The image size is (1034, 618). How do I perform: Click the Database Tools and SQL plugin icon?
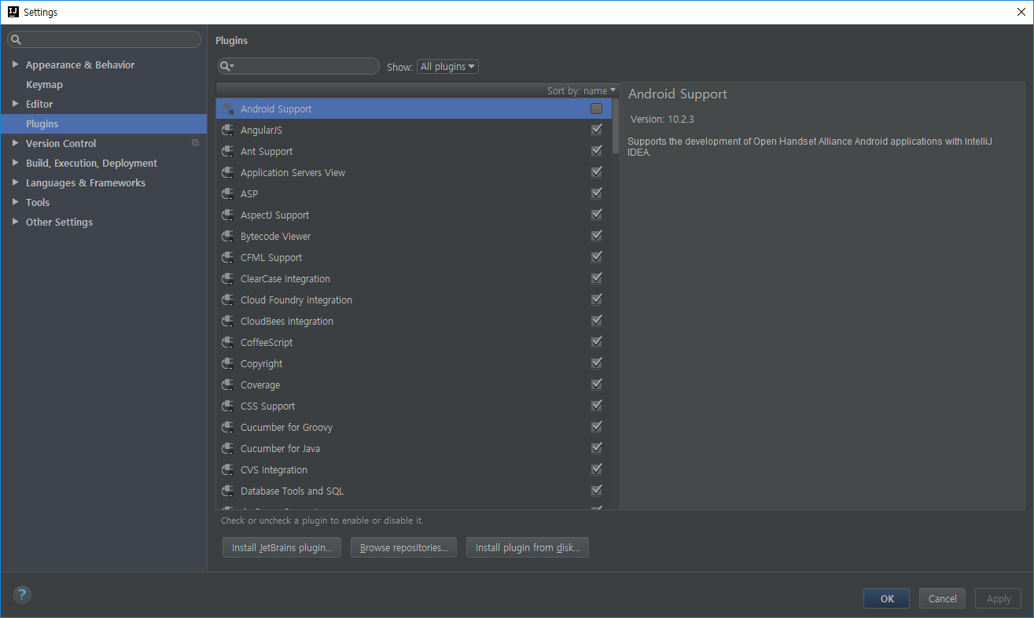pos(228,491)
